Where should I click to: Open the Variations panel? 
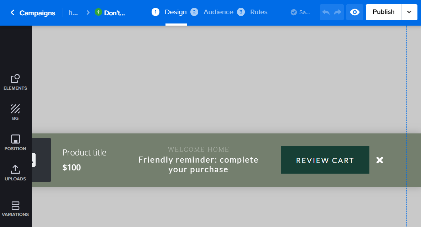(15, 209)
